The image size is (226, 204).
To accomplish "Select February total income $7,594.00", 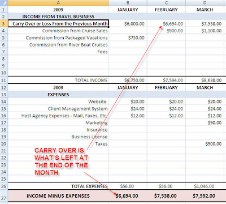I will coord(166,80).
